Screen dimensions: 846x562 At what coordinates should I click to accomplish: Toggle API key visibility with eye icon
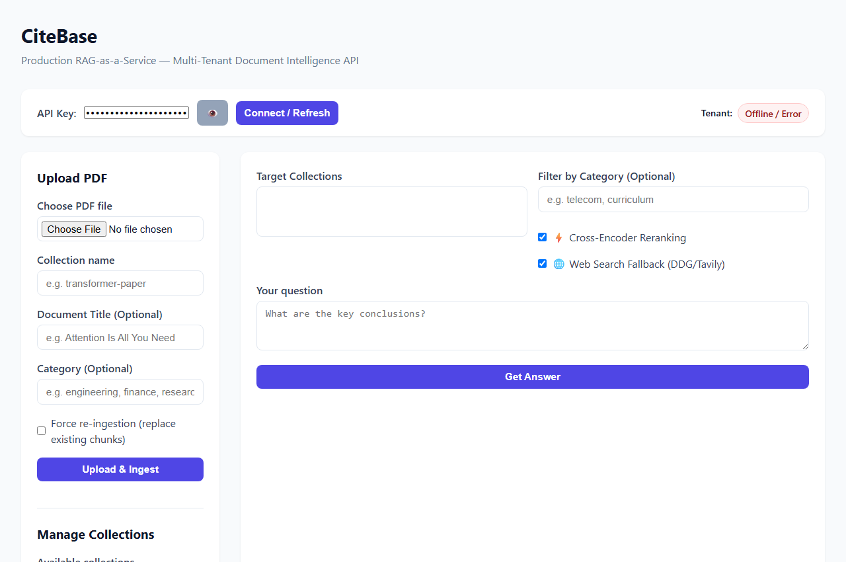point(212,113)
